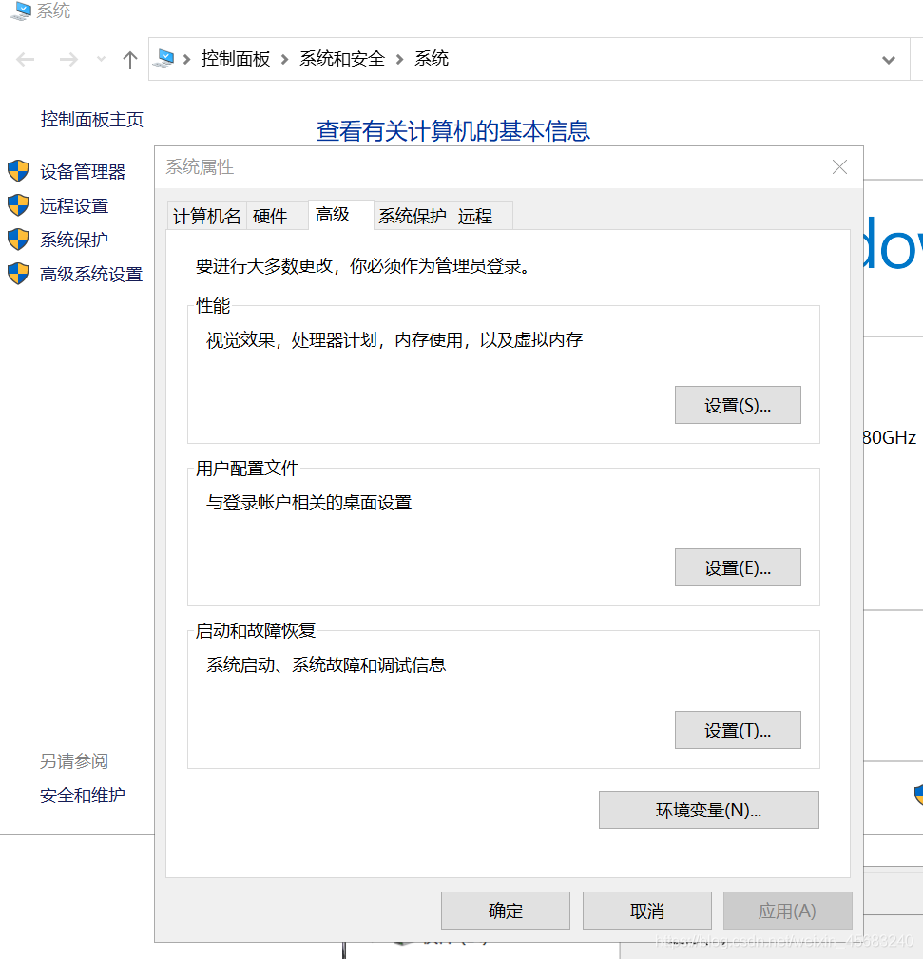The width and height of the screenshot is (923, 959).
Task: Open 安全和维护 link
Action: tap(83, 796)
